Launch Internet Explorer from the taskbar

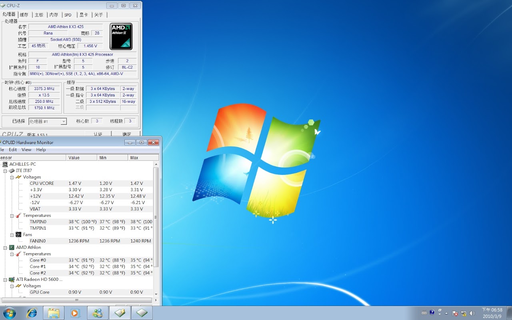[32, 313]
